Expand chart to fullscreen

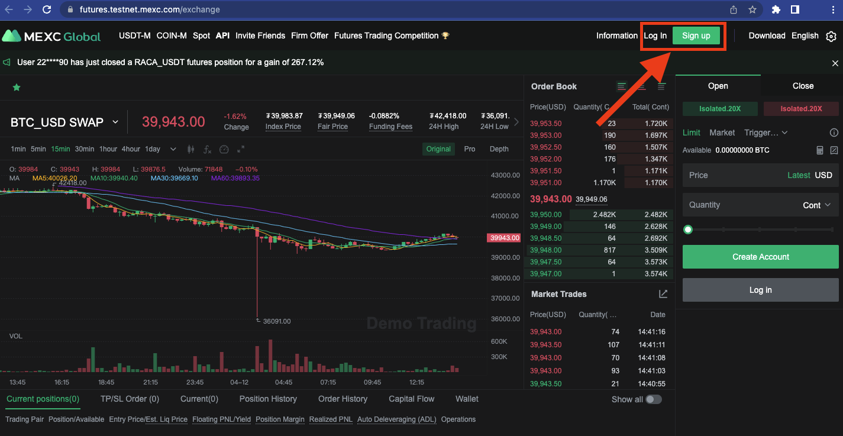point(241,149)
